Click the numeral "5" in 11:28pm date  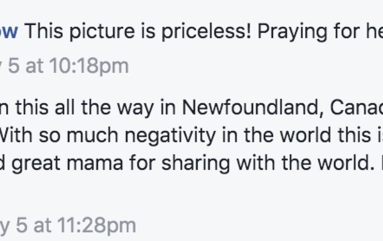click(22, 225)
